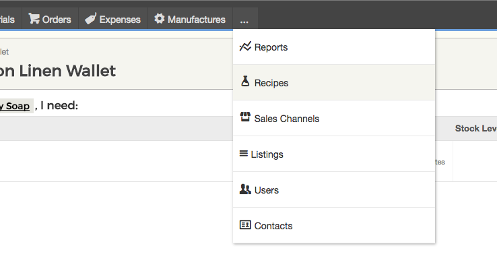Click the price tag icon on Expenses
The width and height of the screenshot is (497, 265).
click(91, 19)
